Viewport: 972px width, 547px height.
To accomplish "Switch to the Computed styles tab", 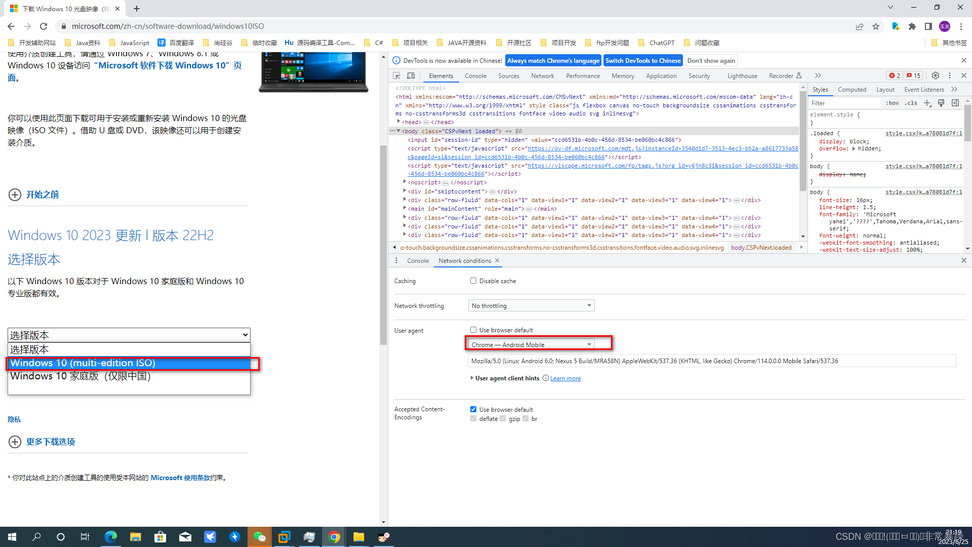I will pyautogui.click(x=852, y=90).
